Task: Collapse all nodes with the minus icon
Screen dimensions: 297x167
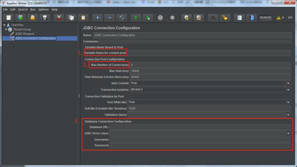Action: coord(110,18)
